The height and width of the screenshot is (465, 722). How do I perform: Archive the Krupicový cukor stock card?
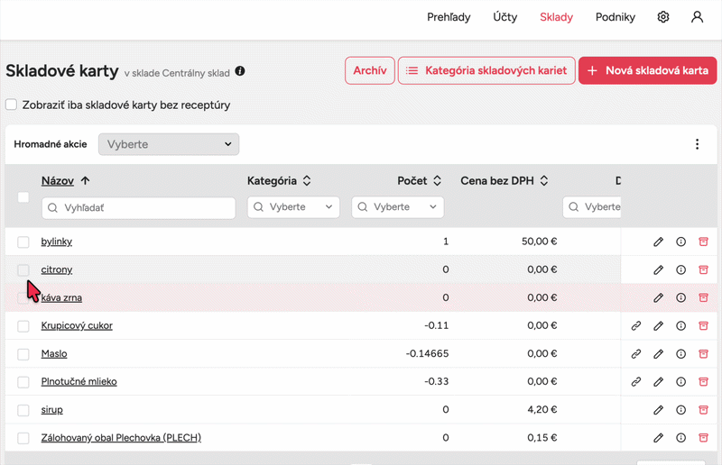[703, 326]
